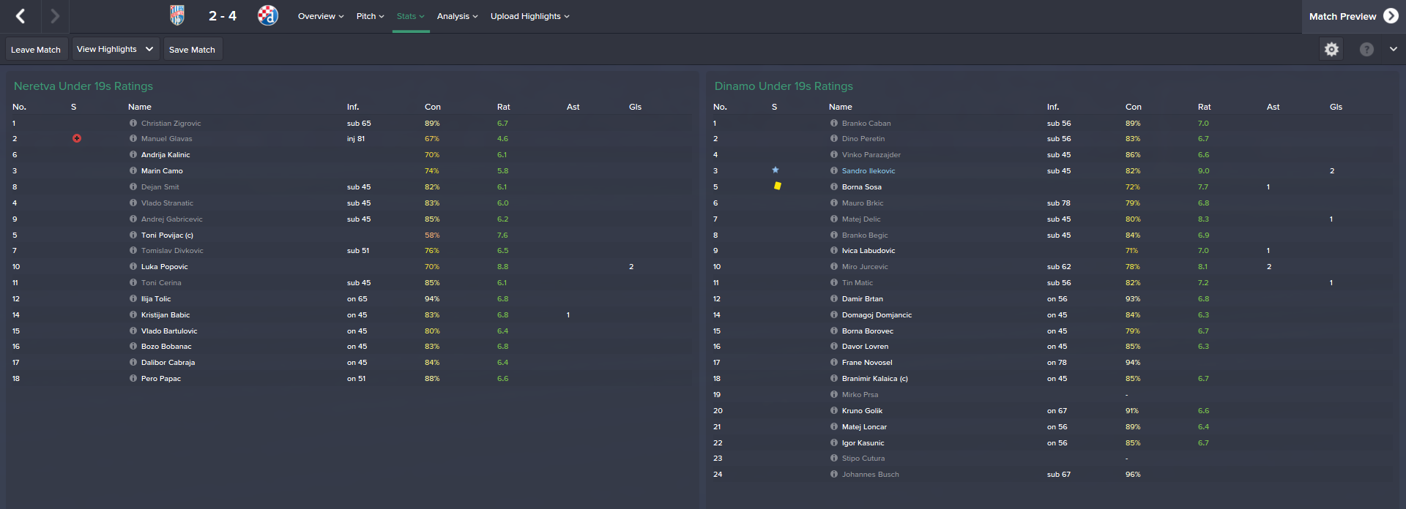Open the Dinamo club crest
1406x509 pixels.
(x=268, y=15)
